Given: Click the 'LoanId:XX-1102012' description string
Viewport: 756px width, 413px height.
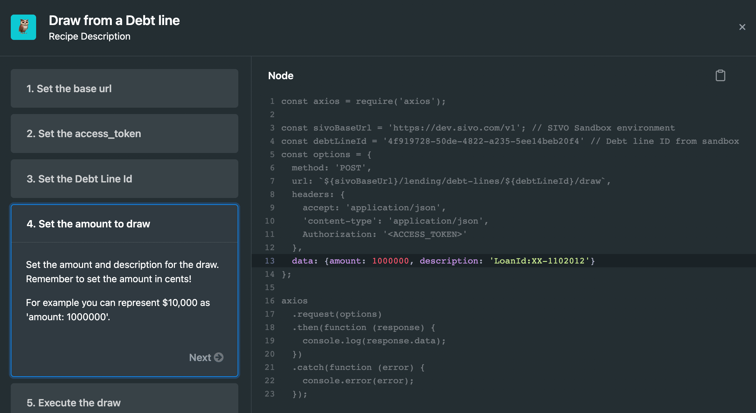Looking at the screenshot, I should tap(540, 261).
